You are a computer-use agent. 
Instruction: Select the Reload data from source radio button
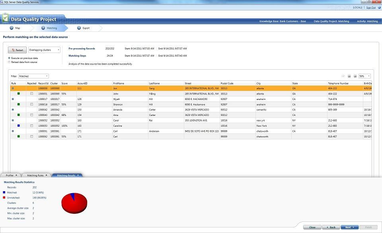8,63
